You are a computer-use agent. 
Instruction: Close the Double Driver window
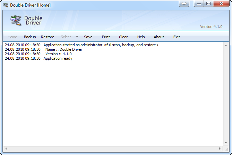click(x=221, y=3)
